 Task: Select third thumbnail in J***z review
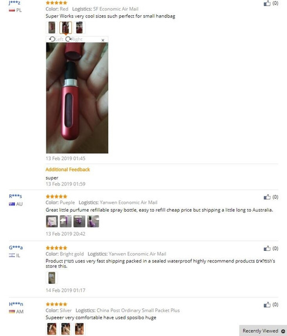79,27
